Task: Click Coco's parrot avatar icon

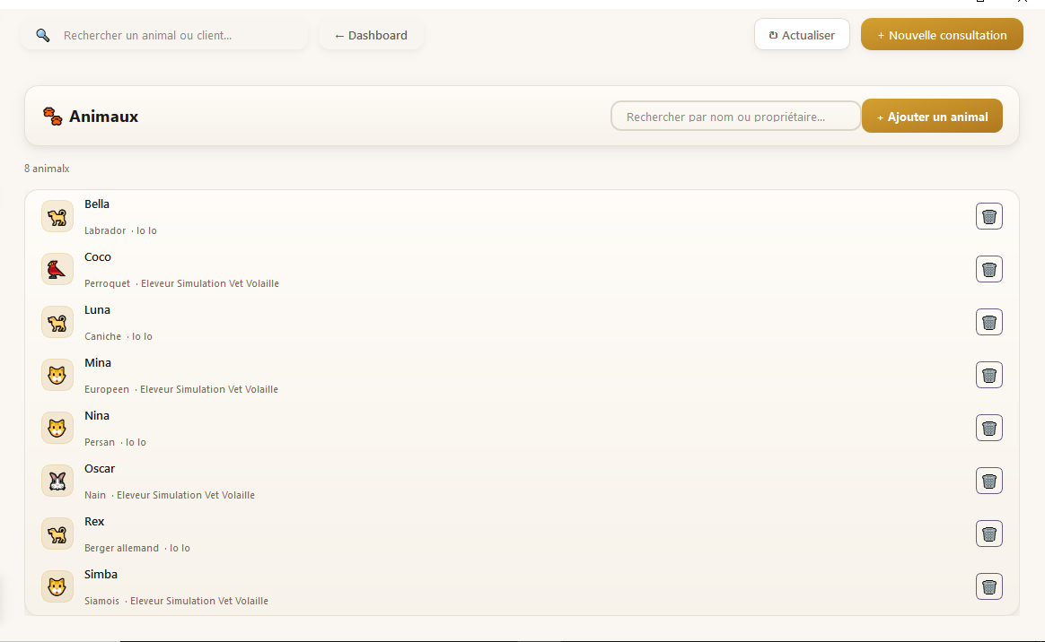Action: coord(57,269)
